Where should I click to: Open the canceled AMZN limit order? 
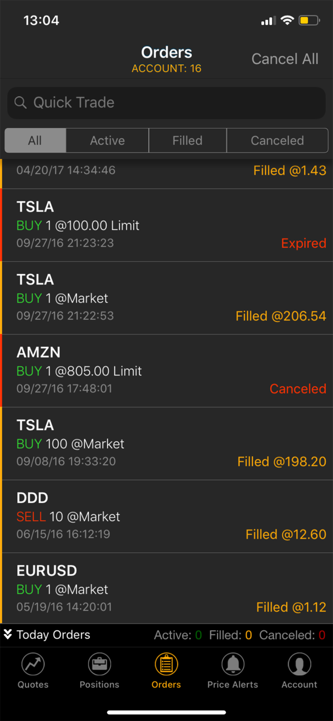click(166, 371)
